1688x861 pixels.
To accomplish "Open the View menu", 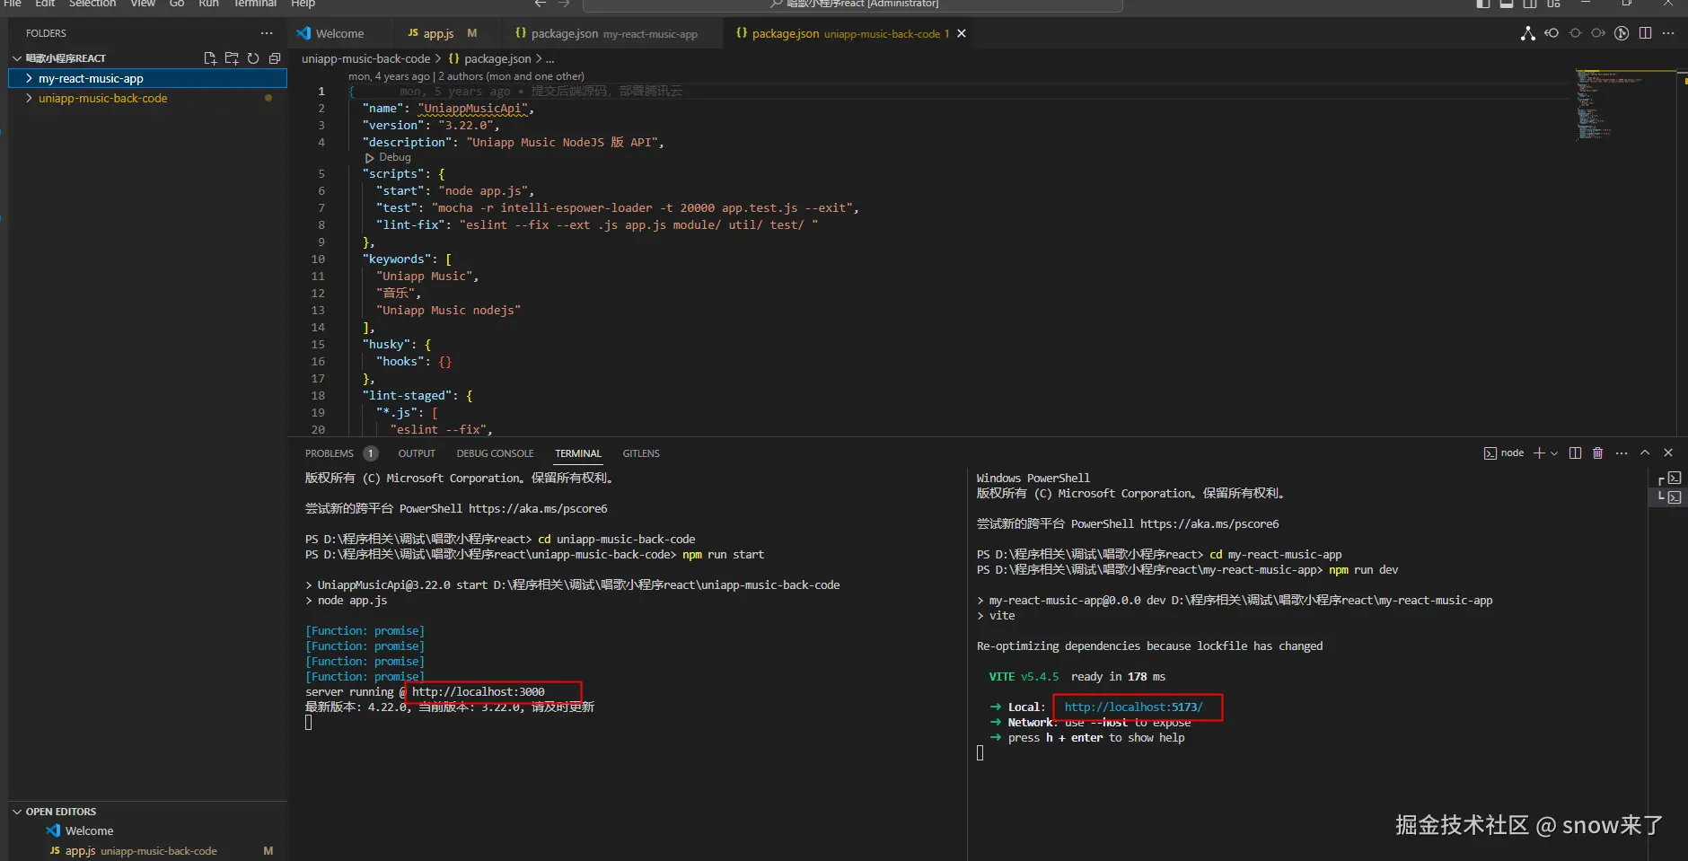I will 143,4.
